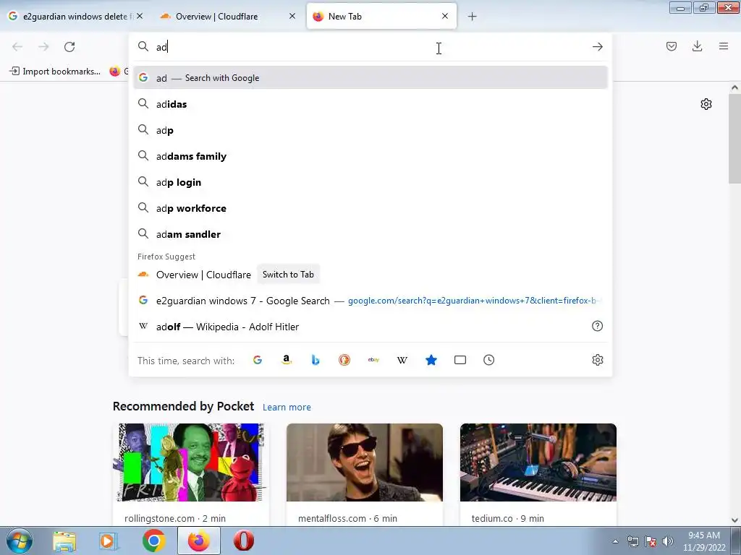Screen dimensions: 741x555
Task: Click Import bookmarks in bookmarks toolbar
Action: (x=55, y=72)
